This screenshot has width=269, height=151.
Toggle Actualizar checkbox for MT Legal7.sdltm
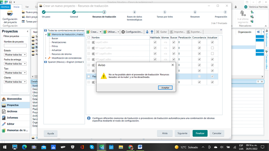[212, 48]
